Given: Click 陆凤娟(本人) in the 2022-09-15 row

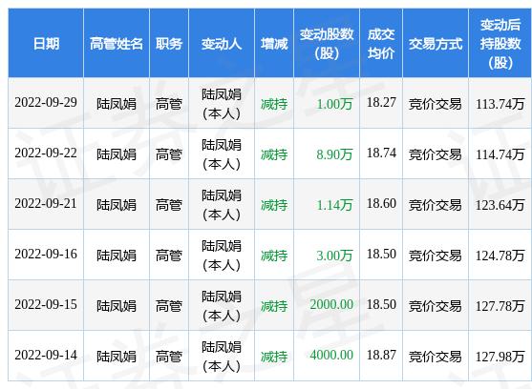Looking at the screenshot, I should click(x=222, y=305).
